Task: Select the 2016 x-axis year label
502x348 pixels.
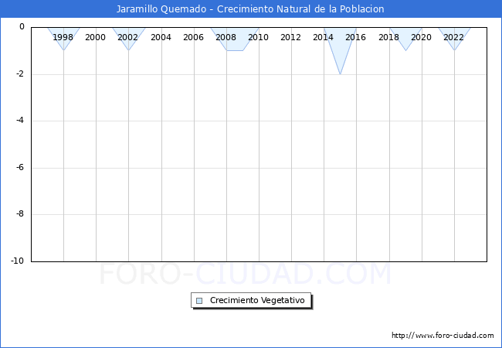Action: (x=355, y=37)
